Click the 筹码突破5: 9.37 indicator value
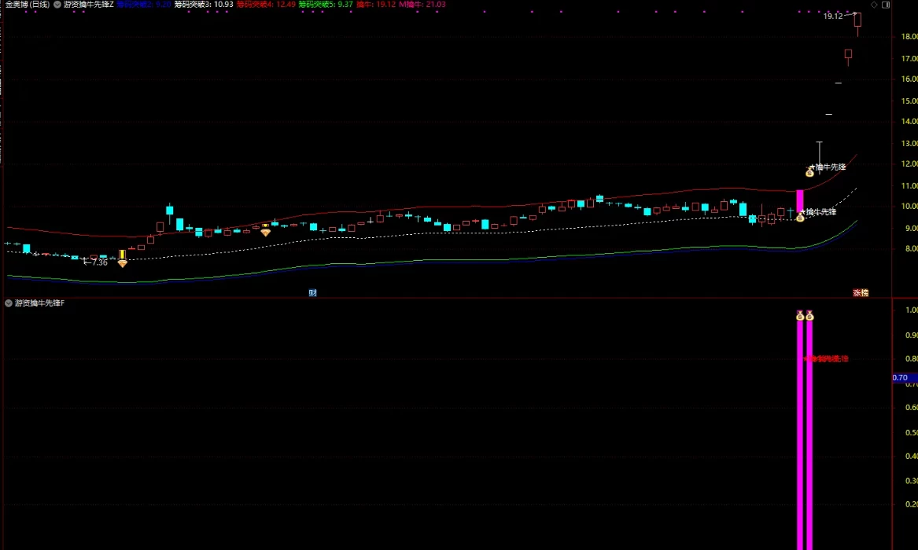918x550 pixels. [x=326, y=5]
